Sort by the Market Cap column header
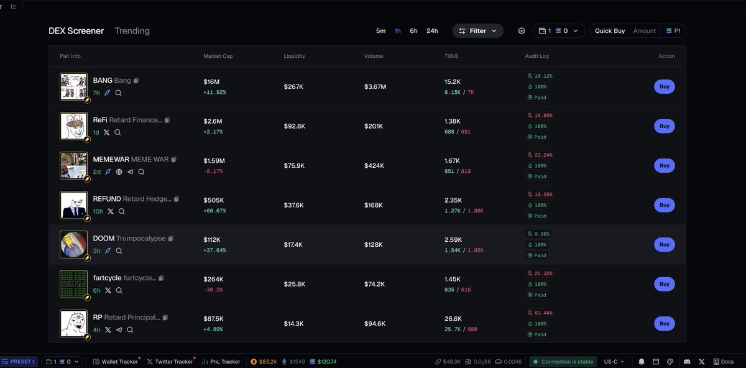The image size is (746, 368). 218,56
